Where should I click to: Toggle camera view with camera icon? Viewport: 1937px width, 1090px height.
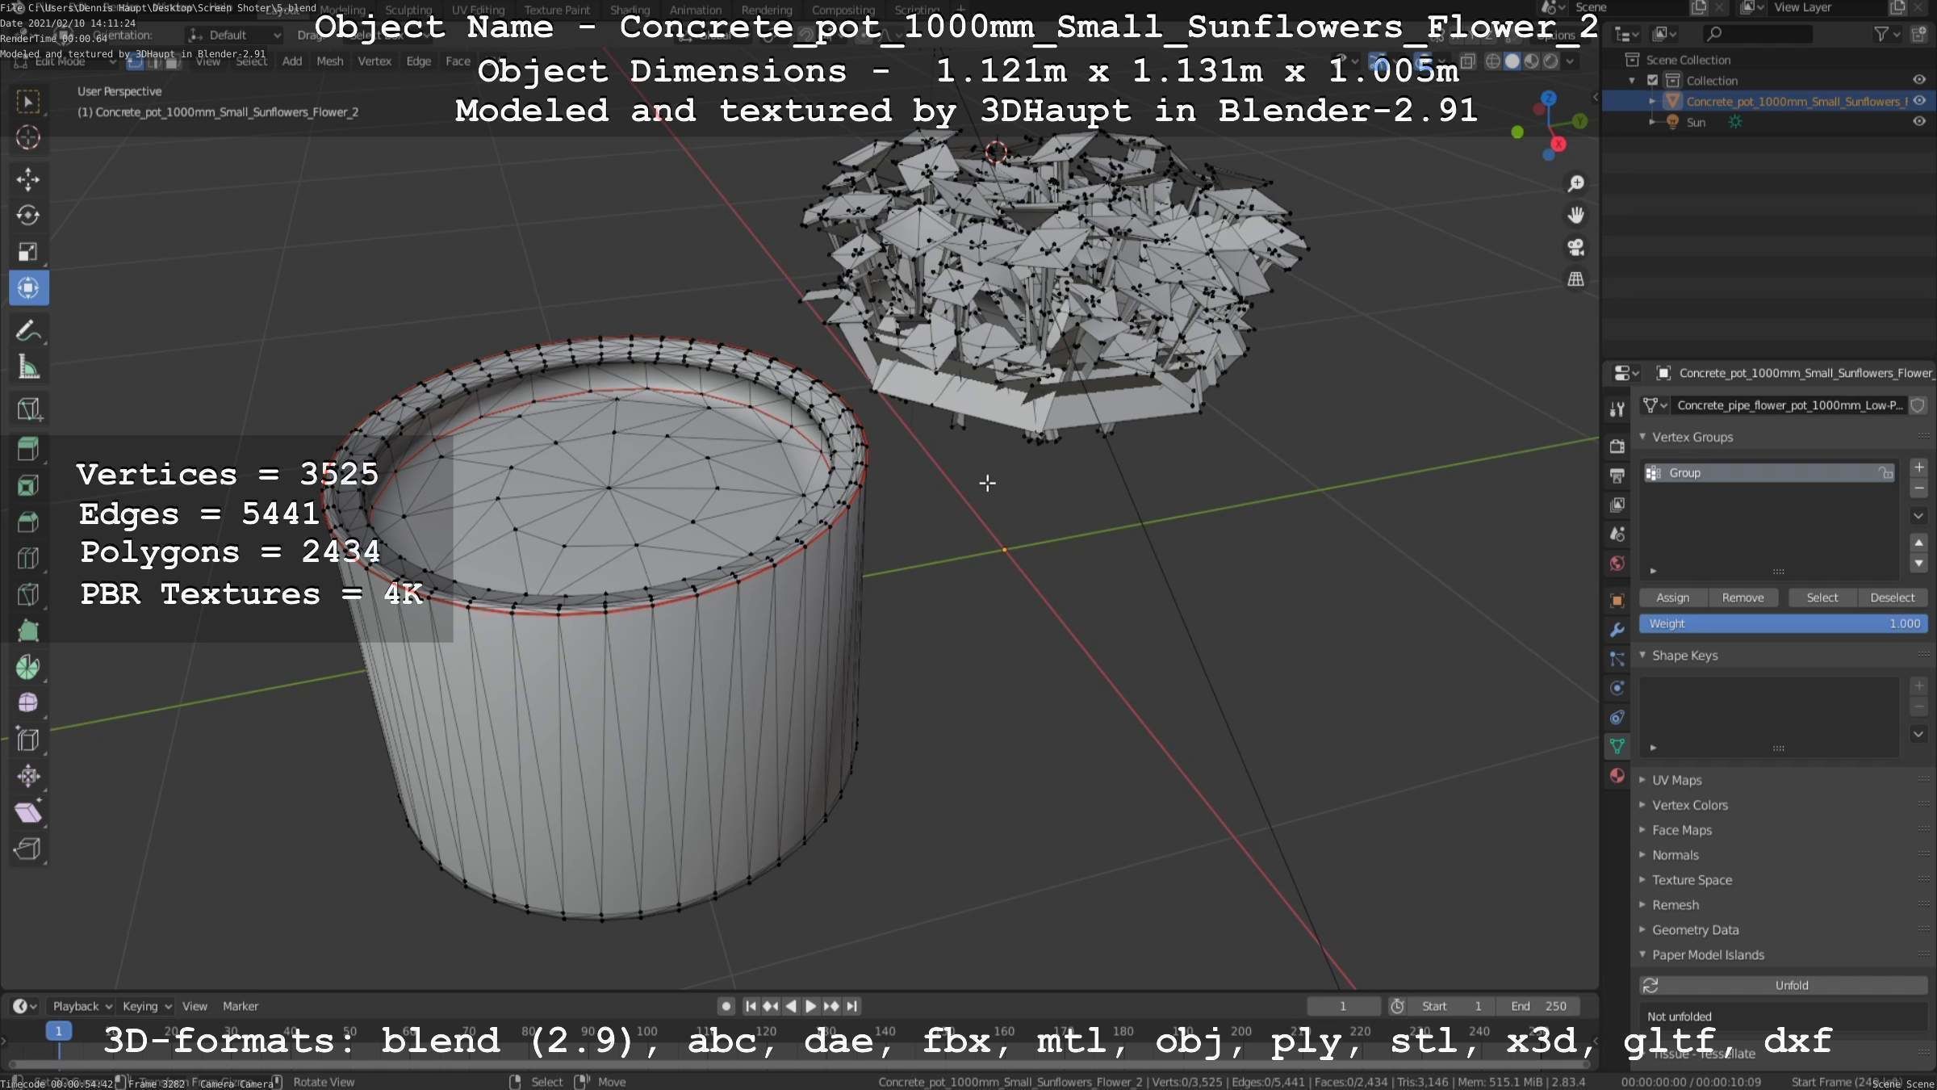(1575, 247)
